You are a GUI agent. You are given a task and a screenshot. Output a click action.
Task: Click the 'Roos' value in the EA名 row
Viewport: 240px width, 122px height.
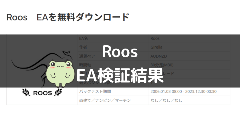(155, 38)
